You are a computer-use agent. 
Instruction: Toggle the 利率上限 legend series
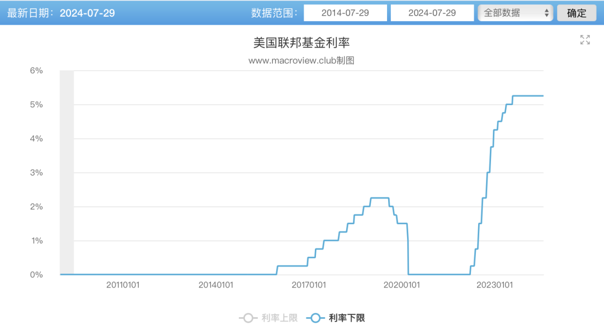(268, 318)
